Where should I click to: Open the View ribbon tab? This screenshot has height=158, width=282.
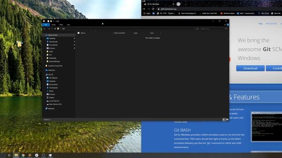click(68, 25)
